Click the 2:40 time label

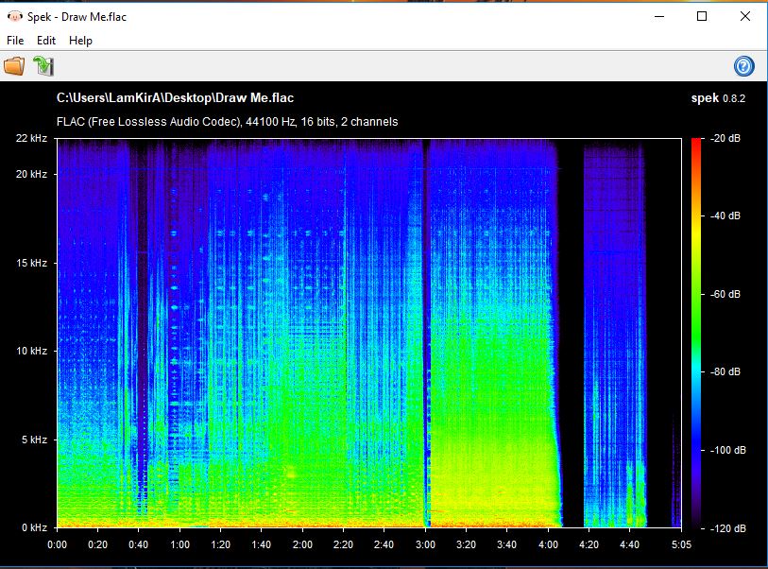(x=384, y=544)
